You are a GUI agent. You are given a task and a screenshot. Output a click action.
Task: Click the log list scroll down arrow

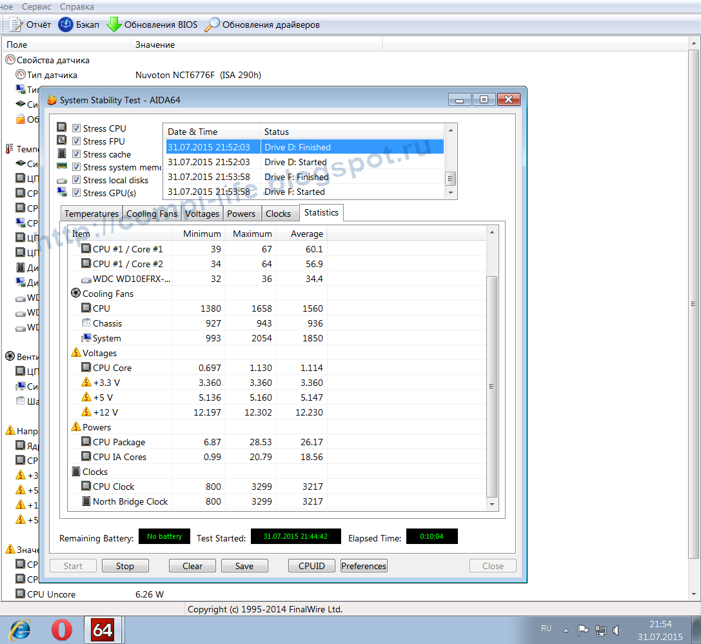pyautogui.click(x=451, y=193)
